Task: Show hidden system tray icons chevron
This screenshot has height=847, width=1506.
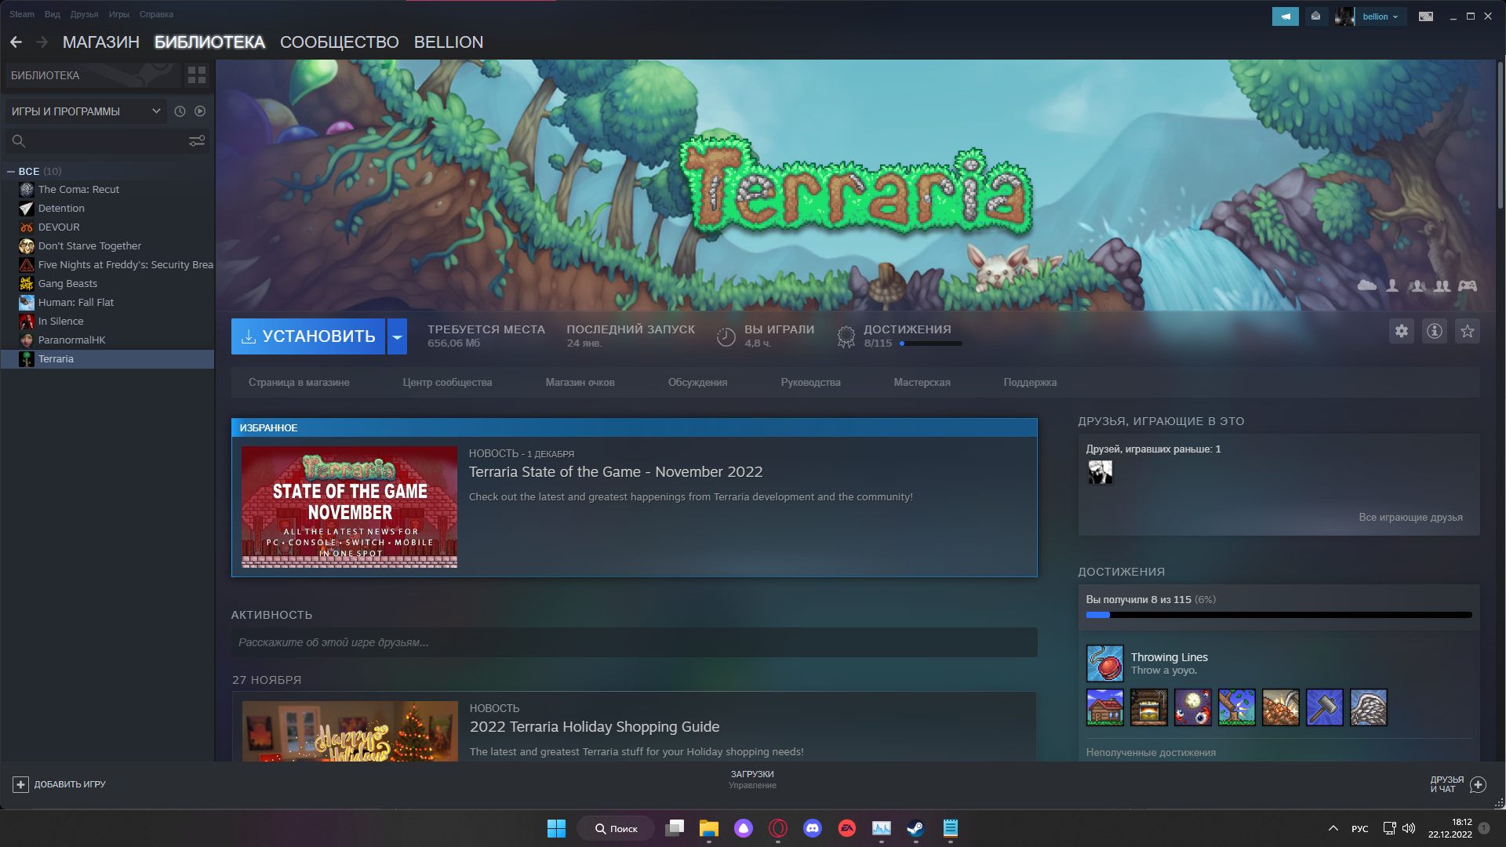Action: (x=1333, y=828)
